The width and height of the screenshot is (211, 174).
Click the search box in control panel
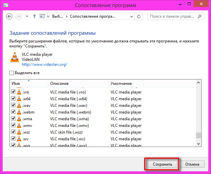(x=176, y=16)
